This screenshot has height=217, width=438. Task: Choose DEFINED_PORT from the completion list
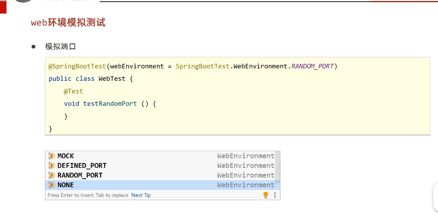160,166
